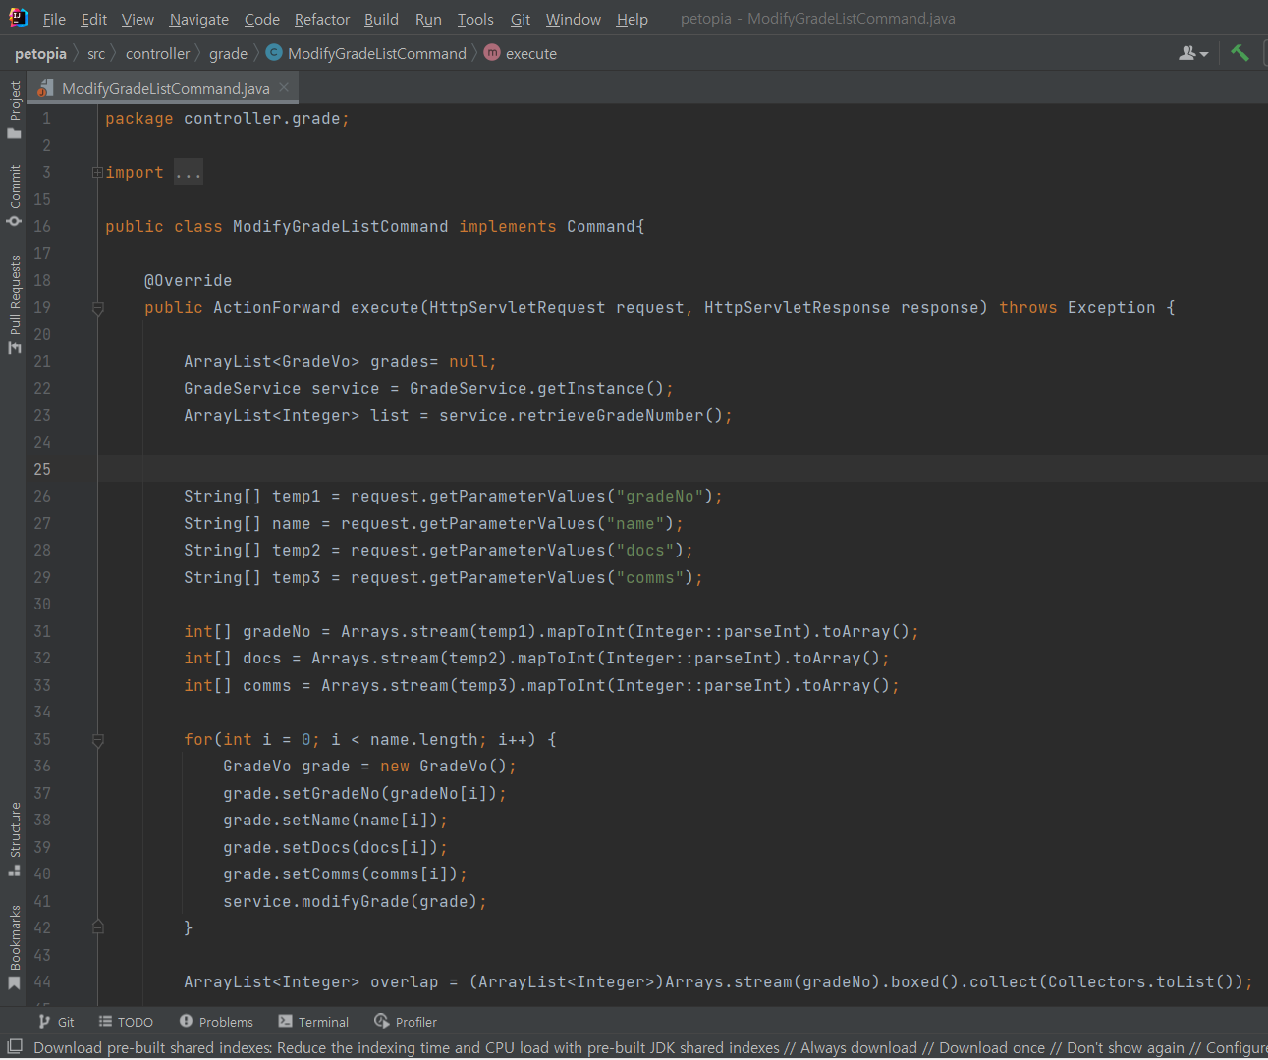Click grade.setDocs(docs[i]) line

pyautogui.click(x=335, y=848)
